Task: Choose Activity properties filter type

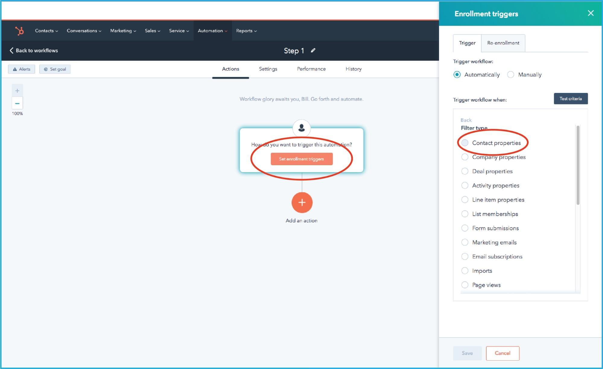Action: click(x=465, y=185)
